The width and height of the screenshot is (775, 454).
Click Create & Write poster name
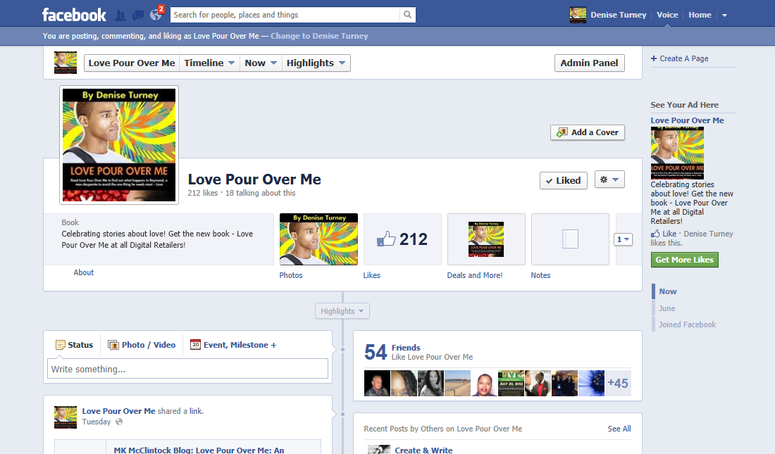[423, 450]
